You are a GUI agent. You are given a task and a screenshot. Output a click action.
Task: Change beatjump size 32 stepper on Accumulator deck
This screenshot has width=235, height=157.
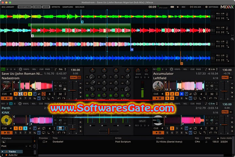click(x=217, y=94)
